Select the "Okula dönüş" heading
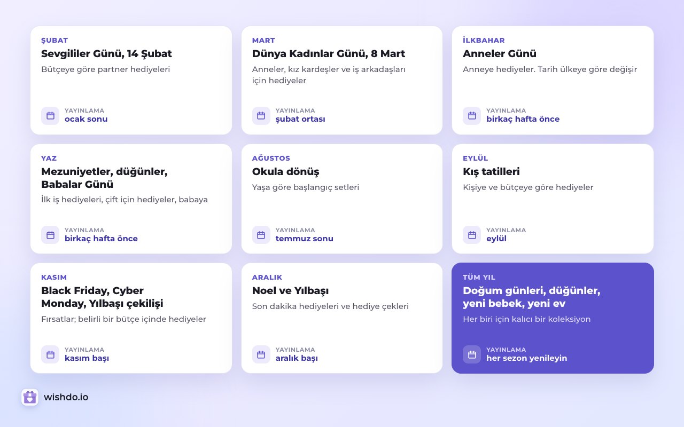 click(285, 172)
